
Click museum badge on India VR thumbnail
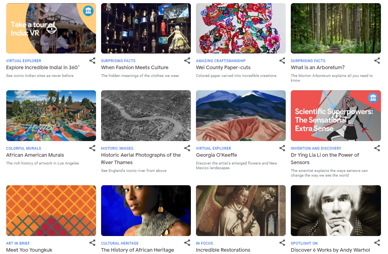click(x=88, y=11)
